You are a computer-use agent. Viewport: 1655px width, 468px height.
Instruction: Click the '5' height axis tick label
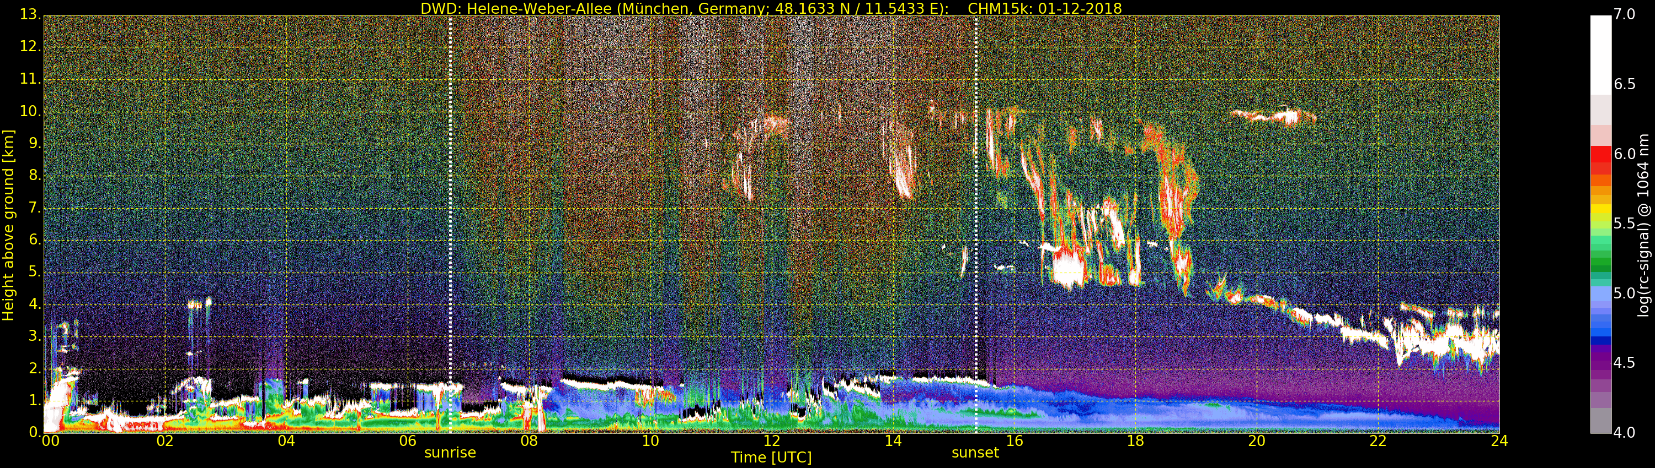point(35,272)
